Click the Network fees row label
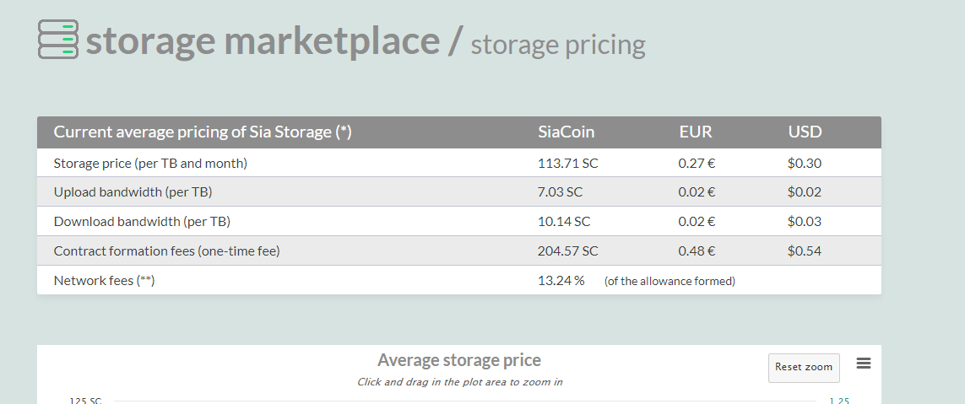This screenshot has height=404, width=965. coord(104,281)
